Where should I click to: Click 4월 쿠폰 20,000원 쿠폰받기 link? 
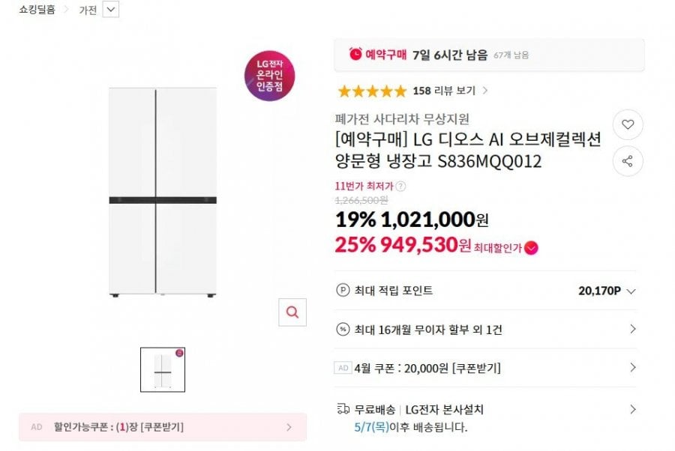tap(427, 368)
